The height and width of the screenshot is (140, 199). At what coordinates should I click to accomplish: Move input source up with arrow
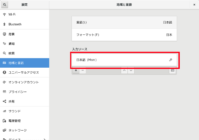point(124,70)
